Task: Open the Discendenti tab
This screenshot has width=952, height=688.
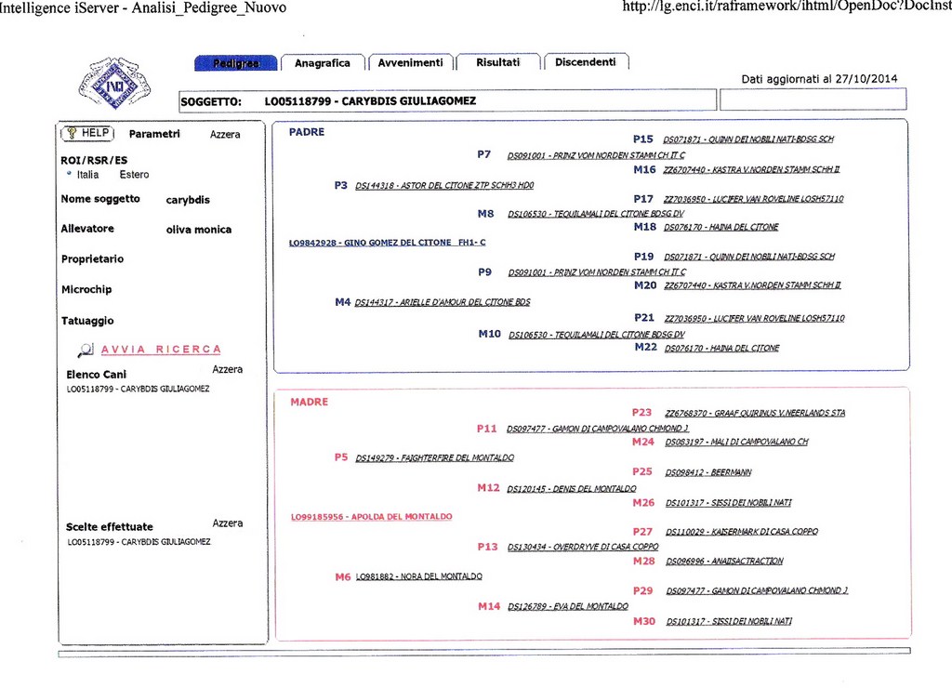Action: pos(586,62)
